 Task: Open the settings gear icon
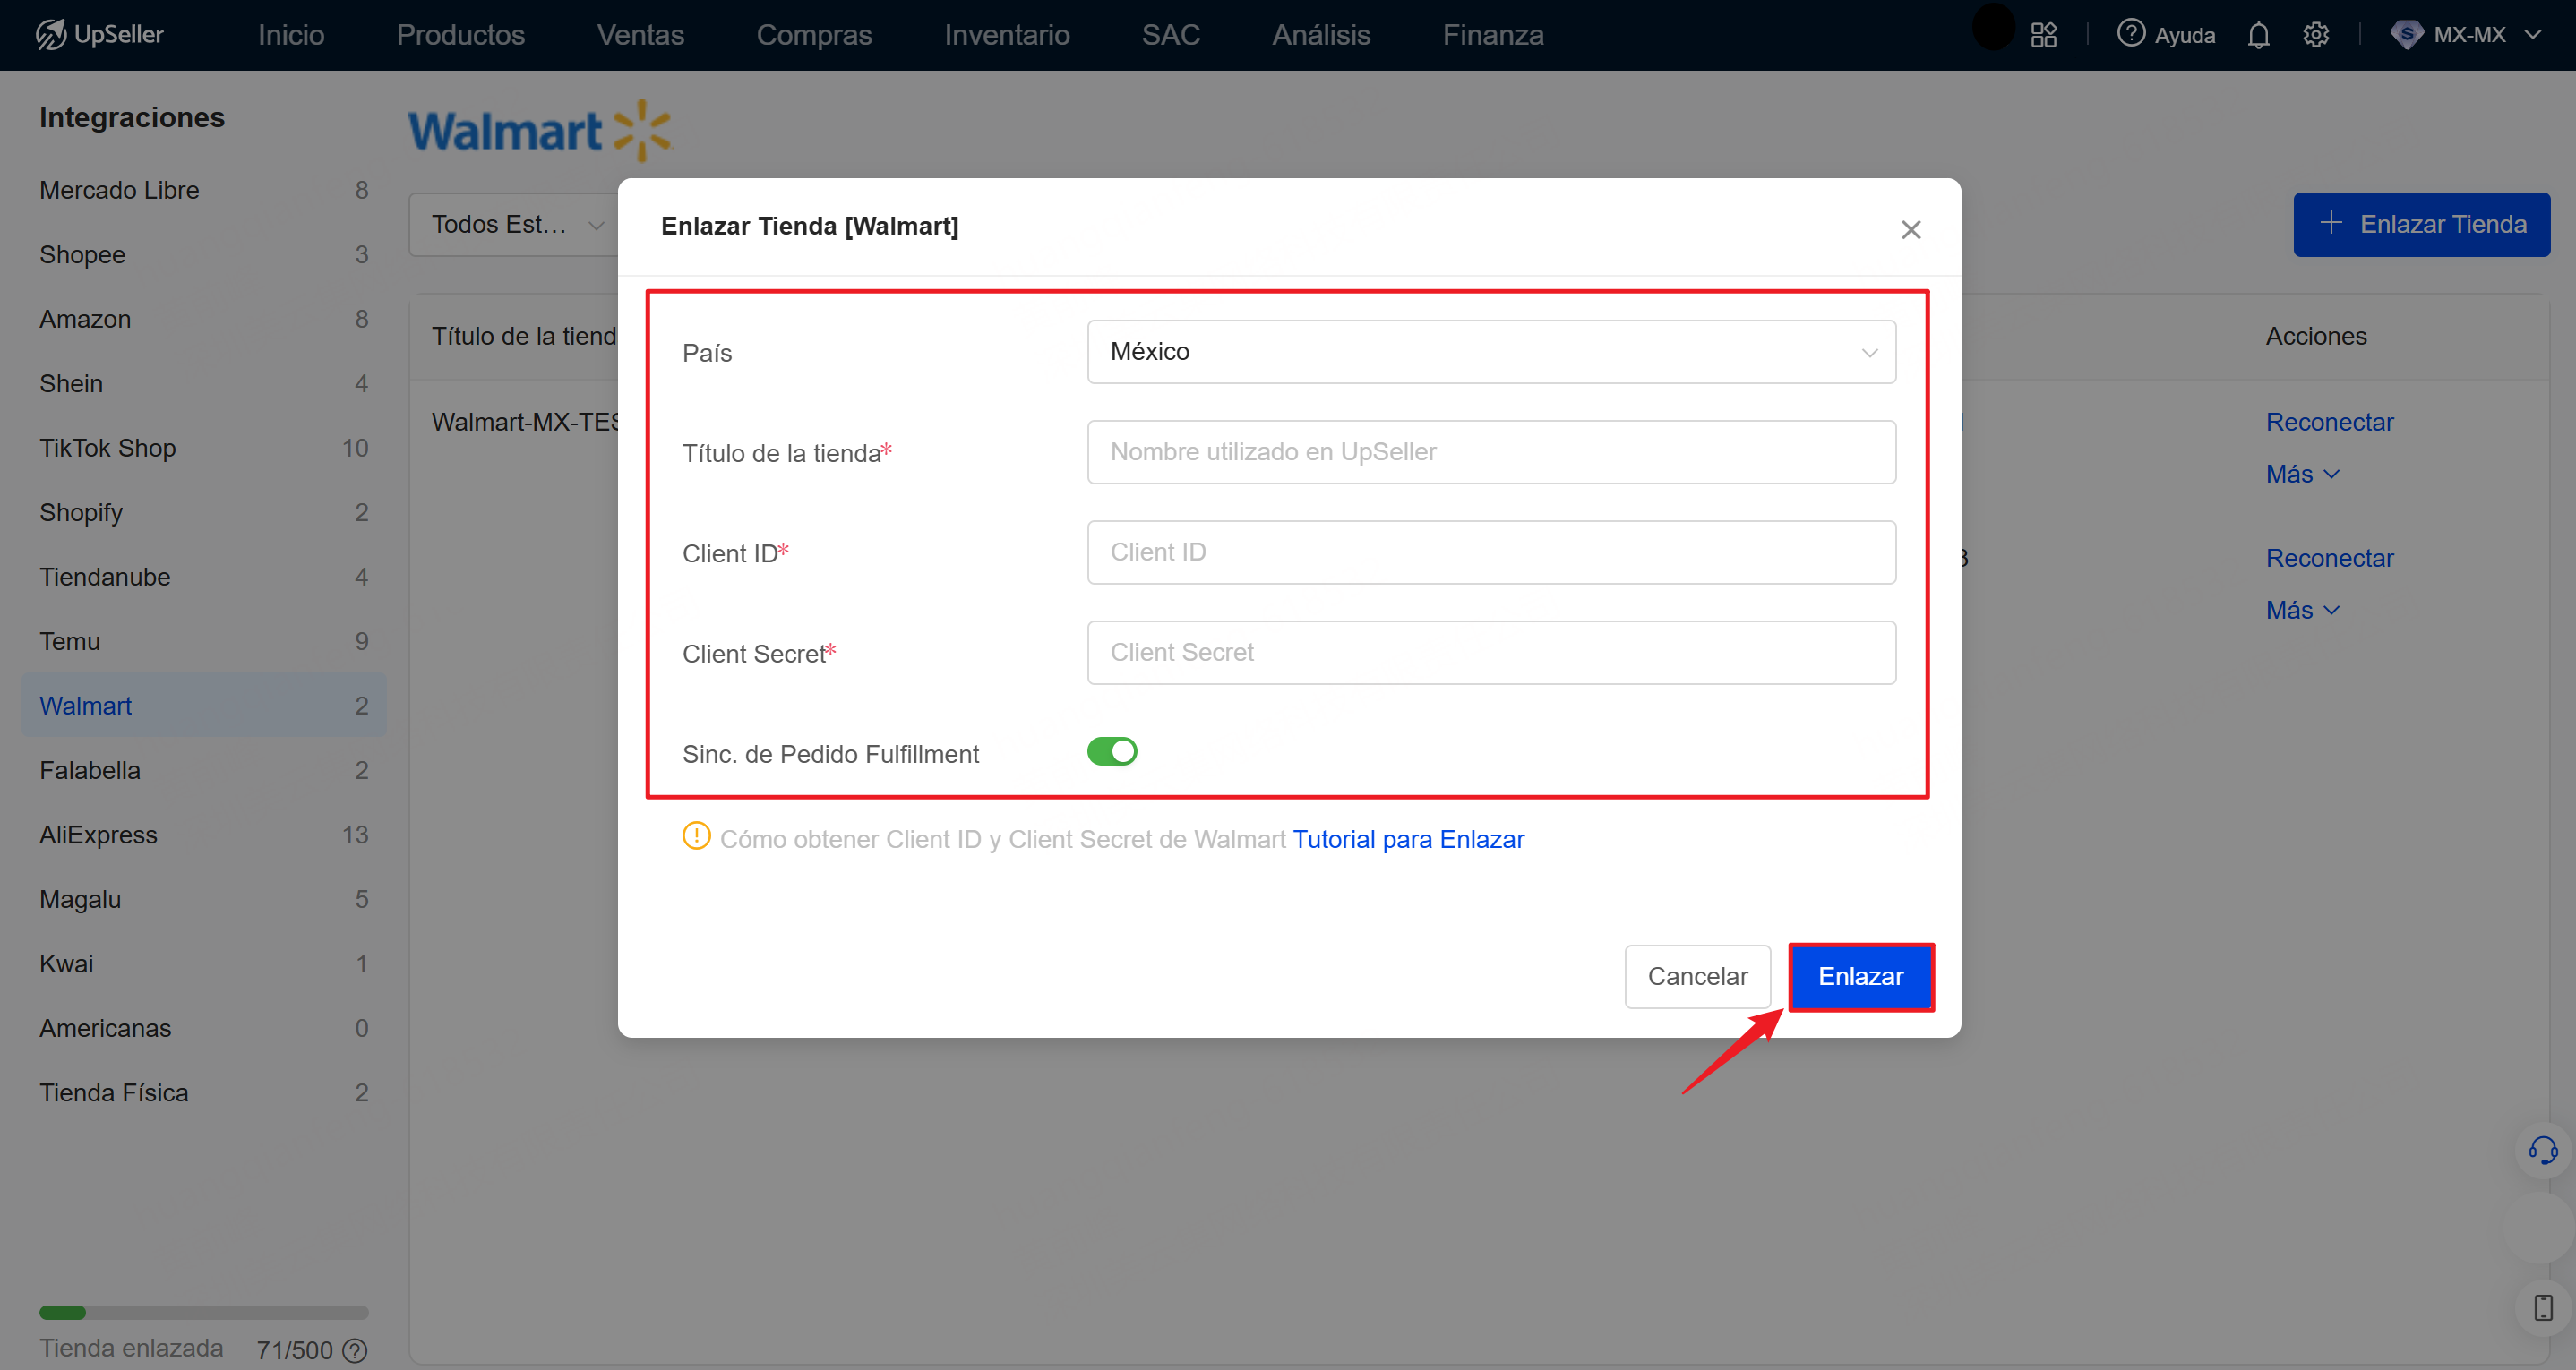click(x=2317, y=35)
